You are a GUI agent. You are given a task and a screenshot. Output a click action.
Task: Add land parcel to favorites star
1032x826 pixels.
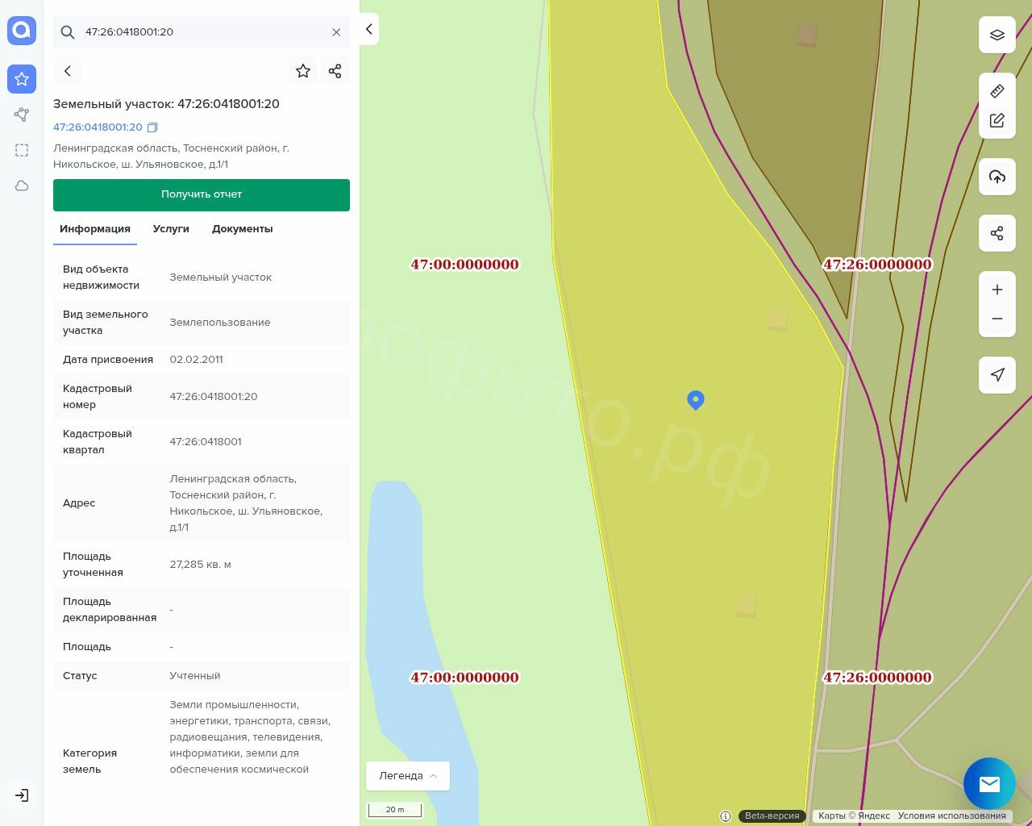[x=303, y=71]
